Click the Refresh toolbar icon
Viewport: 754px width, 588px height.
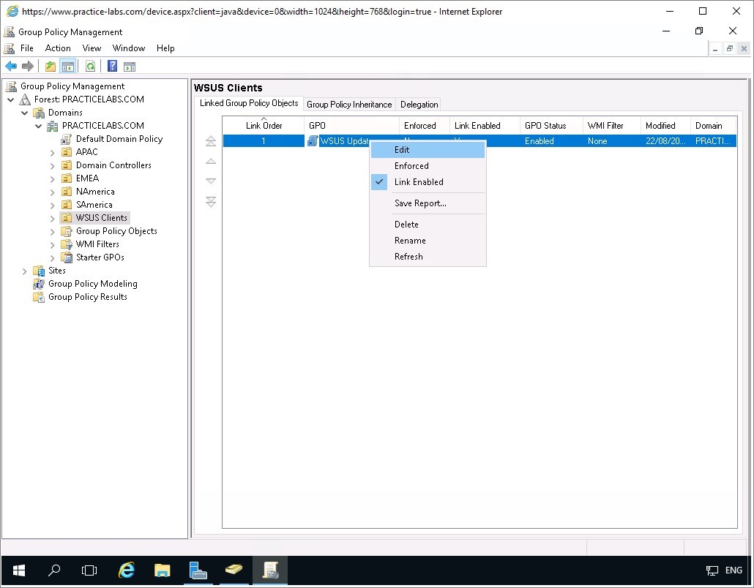(90, 67)
